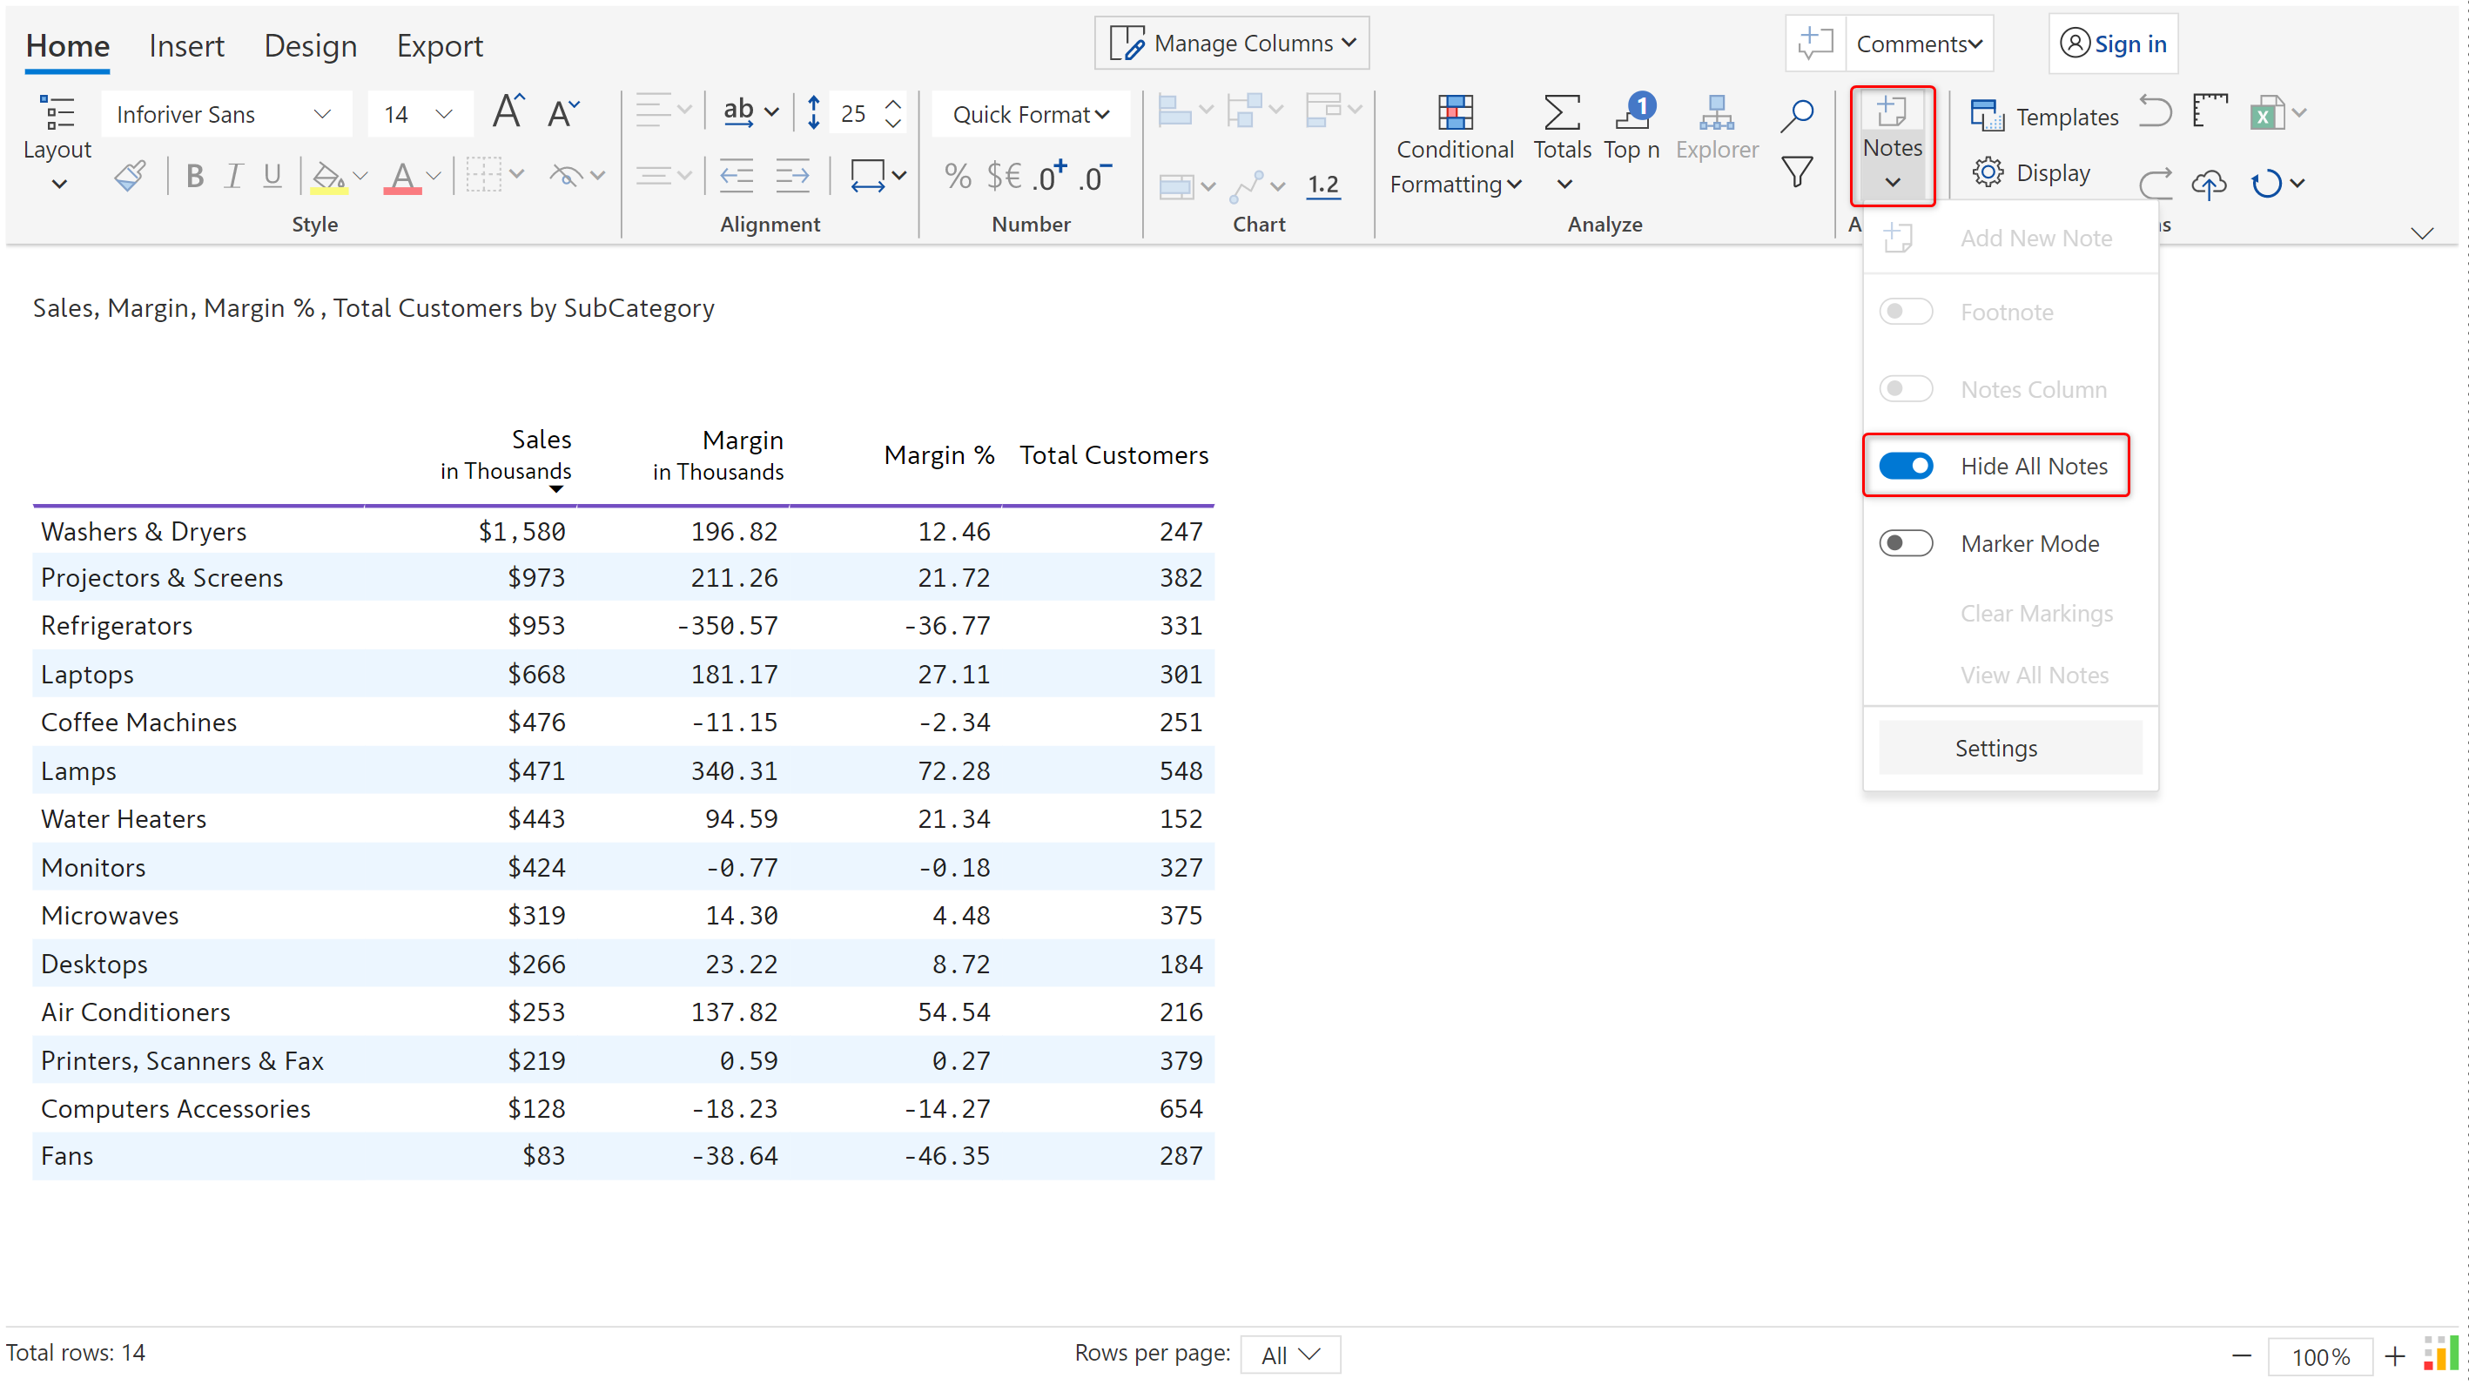Enable the Marker Mode toggle

pyautogui.click(x=1906, y=543)
